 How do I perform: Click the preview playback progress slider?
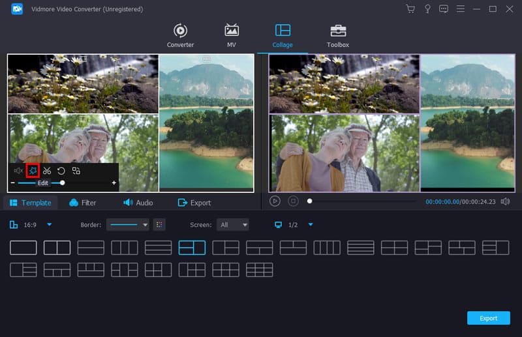(x=362, y=201)
